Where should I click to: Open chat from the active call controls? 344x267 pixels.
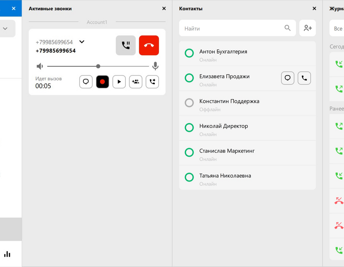point(86,82)
